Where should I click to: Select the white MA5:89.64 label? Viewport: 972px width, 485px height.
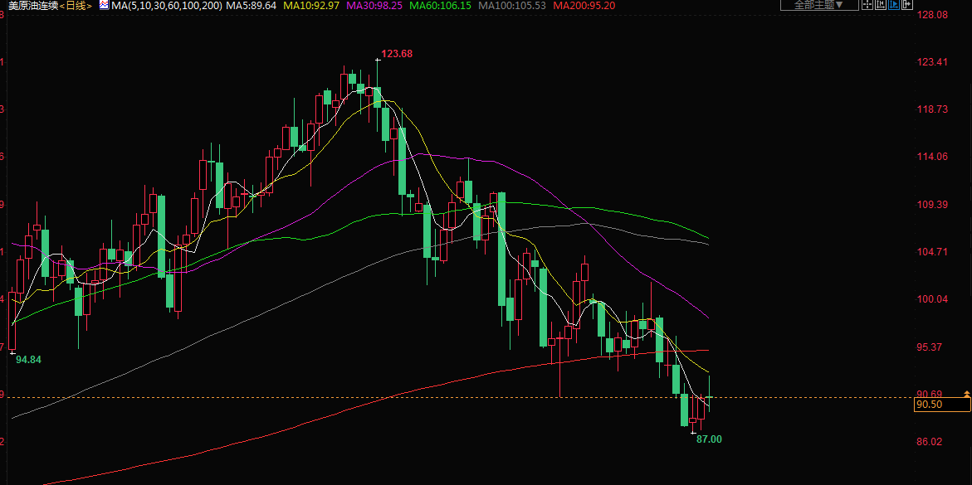coord(251,5)
